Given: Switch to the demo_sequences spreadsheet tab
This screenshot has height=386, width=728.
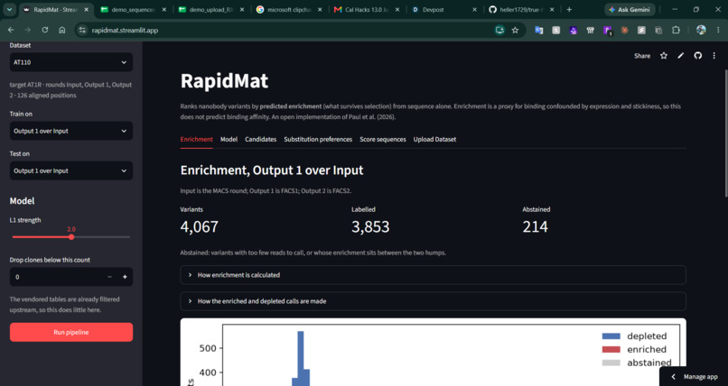Looking at the screenshot, I should pos(133,9).
